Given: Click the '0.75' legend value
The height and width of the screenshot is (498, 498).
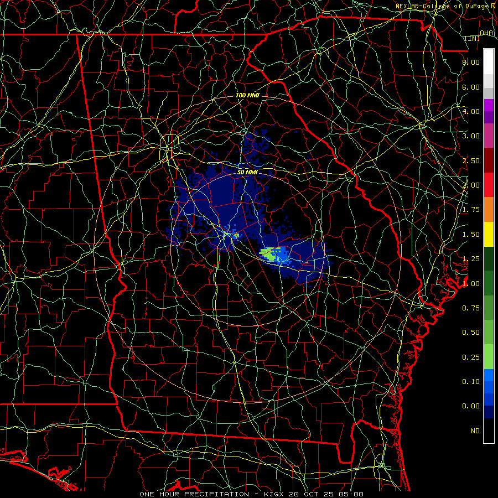Looking at the screenshot, I should click(x=471, y=308).
